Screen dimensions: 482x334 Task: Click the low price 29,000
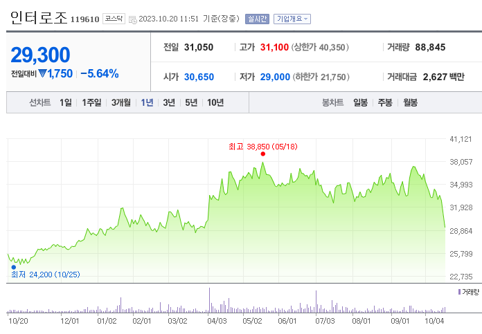[275, 77]
